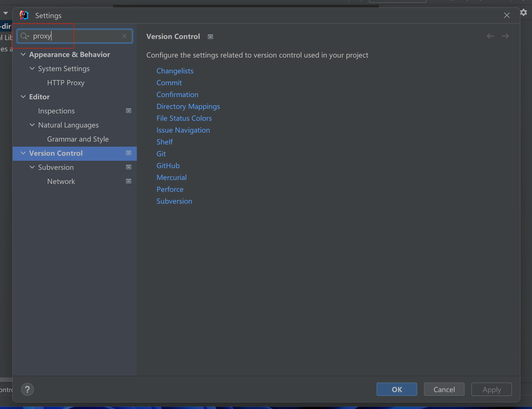The height and width of the screenshot is (409, 532).
Task: Click project icon on Version Control row
Action: [129, 153]
